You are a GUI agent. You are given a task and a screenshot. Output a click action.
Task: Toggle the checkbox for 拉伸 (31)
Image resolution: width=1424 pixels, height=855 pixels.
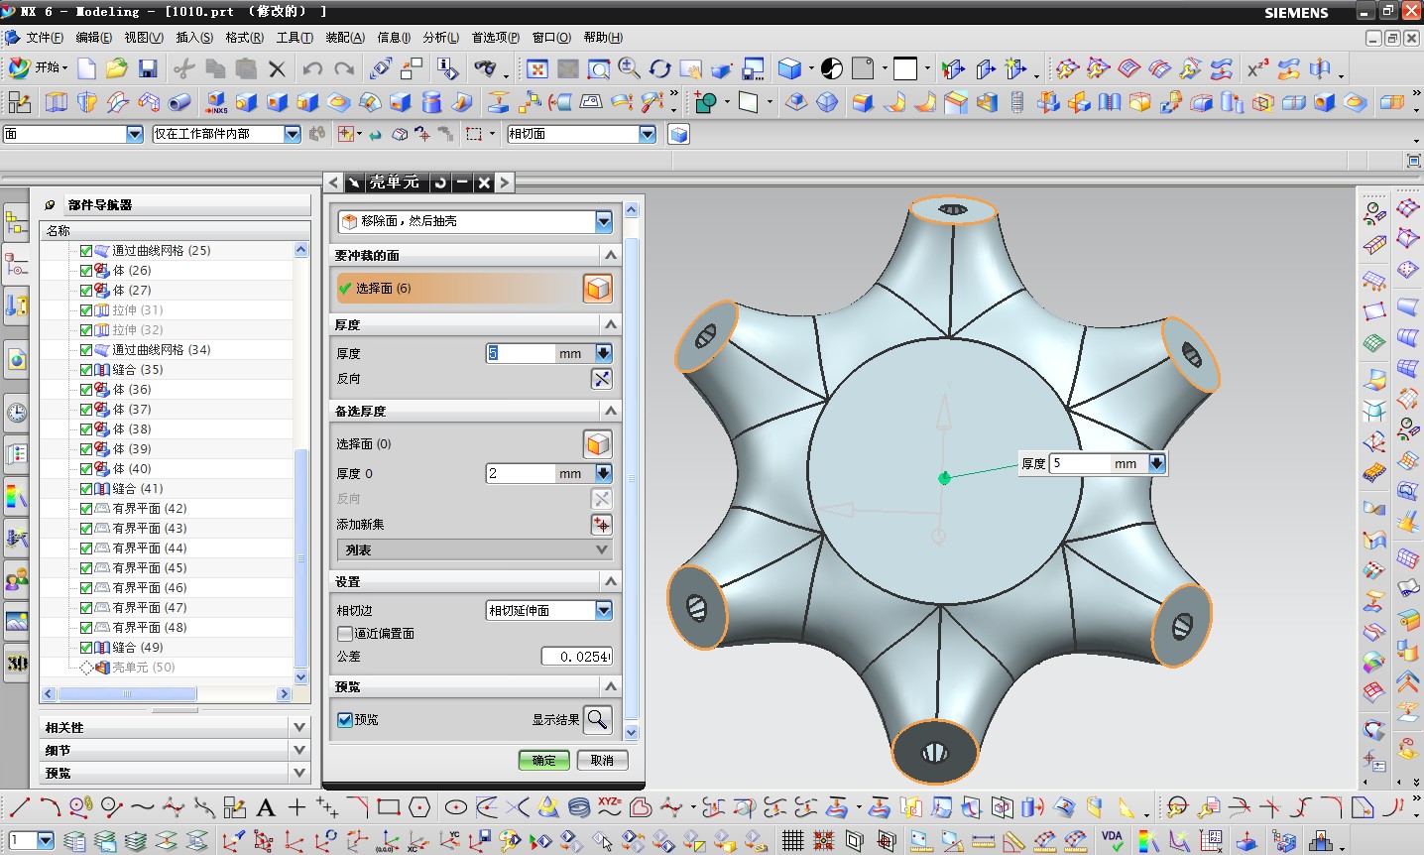pyautogui.click(x=86, y=310)
